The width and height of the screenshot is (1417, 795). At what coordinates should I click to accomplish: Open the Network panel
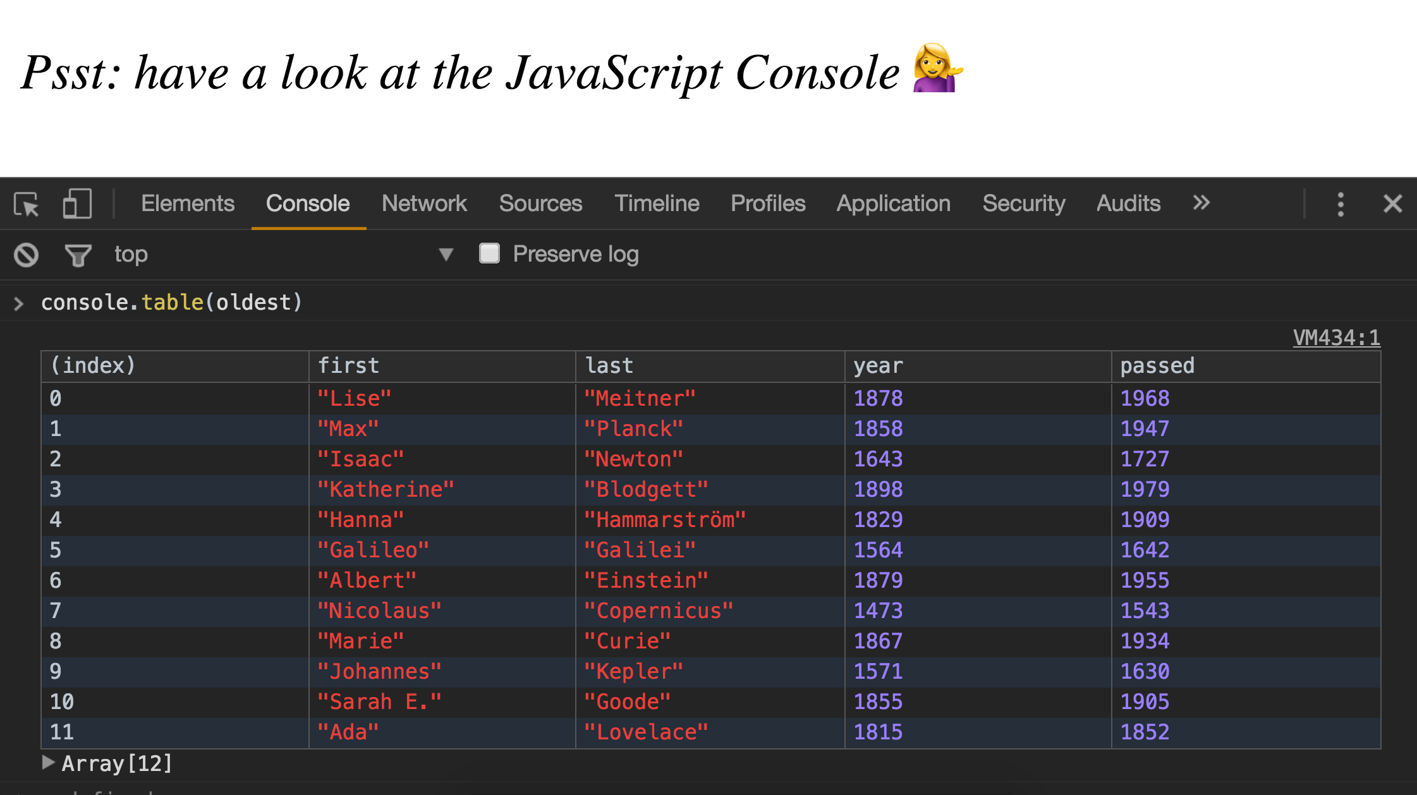click(425, 203)
